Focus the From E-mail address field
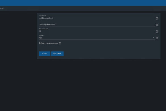Viewport: 166px width, 111px height. [97, 18]
